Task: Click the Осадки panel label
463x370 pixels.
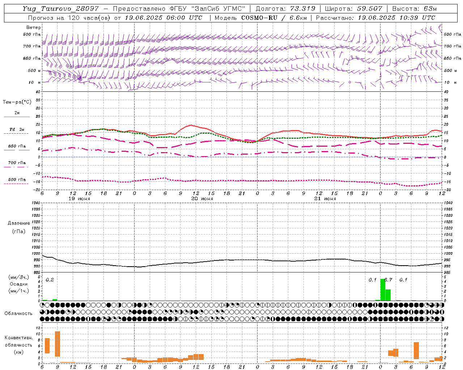Action: (19, 284)
